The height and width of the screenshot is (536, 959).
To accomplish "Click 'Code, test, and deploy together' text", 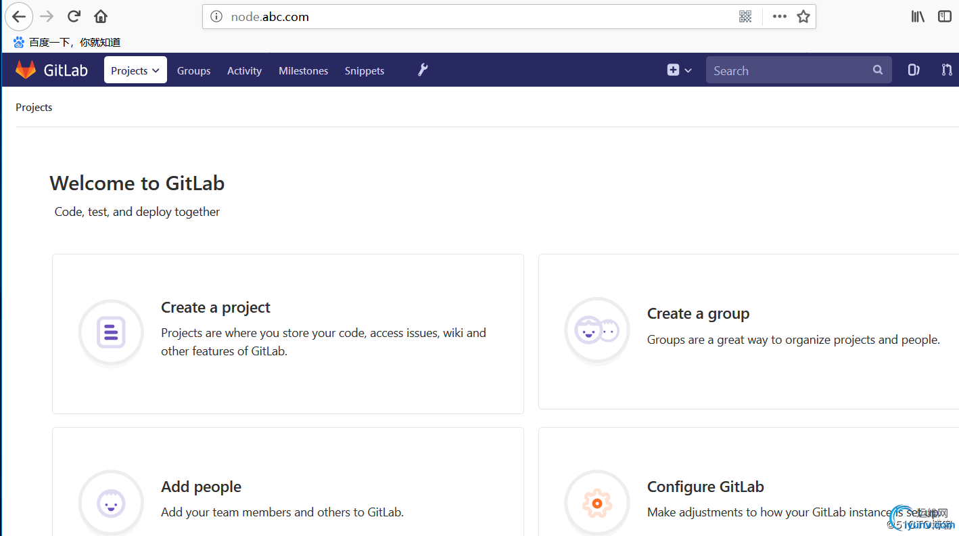I will (137, 212).
